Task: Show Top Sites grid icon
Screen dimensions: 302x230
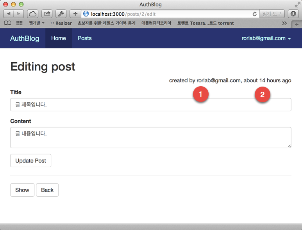Action: (19, 23)
